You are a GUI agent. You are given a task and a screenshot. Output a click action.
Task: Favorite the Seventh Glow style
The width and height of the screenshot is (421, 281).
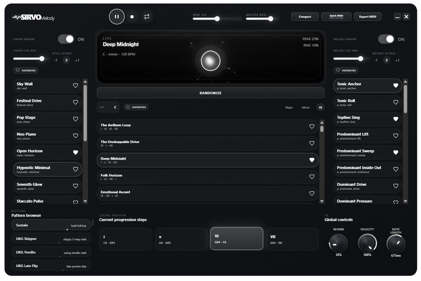[x=75, y=186]
